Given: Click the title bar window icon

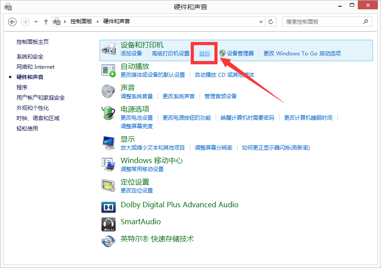Looking at the screenshot, I should point(8,7).
